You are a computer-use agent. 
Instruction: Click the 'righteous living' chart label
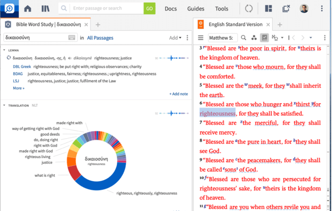pyautogui.click(x=38, y=157)
